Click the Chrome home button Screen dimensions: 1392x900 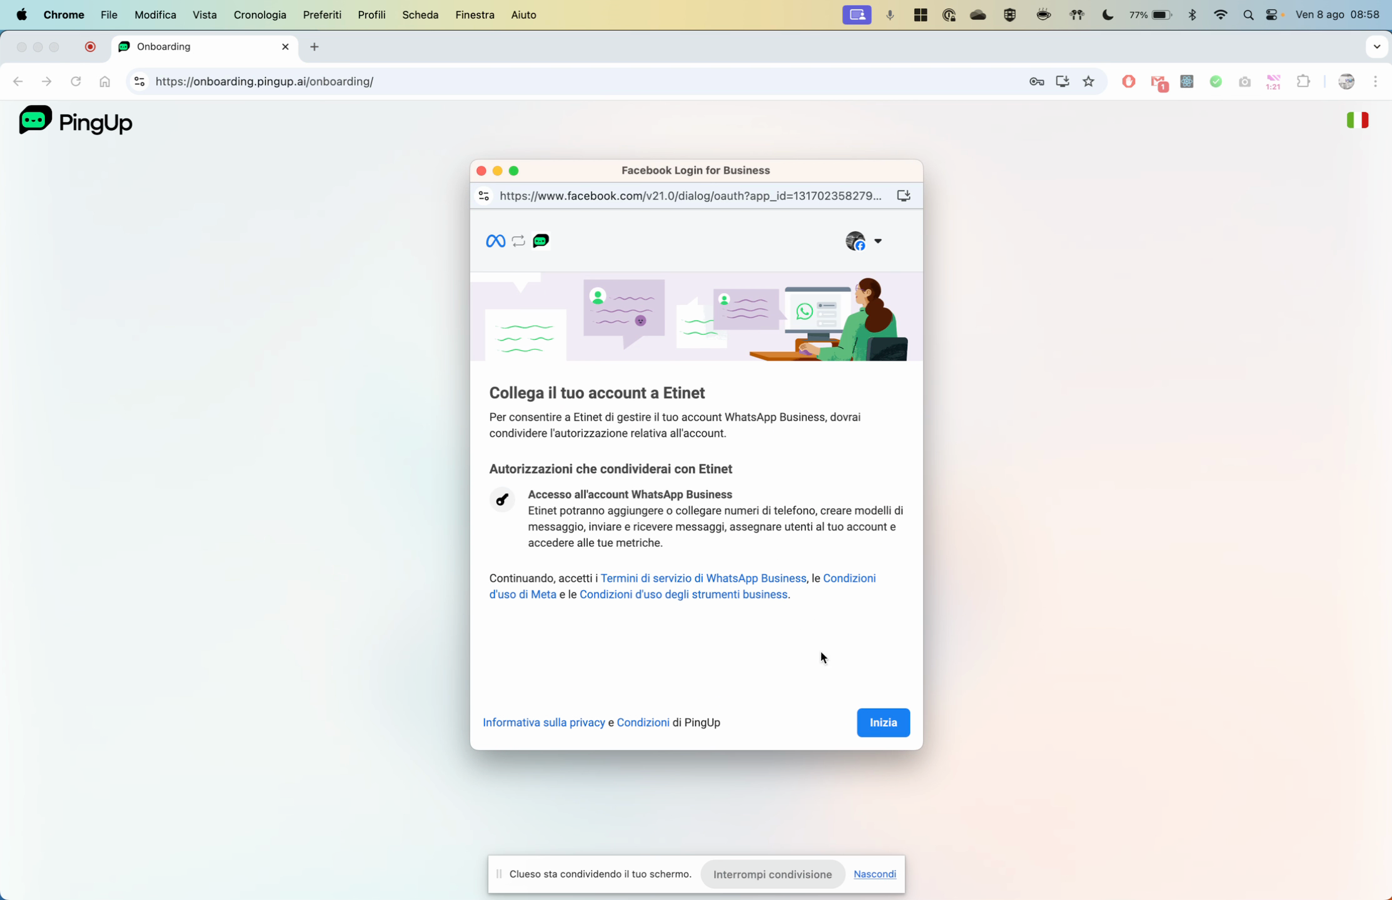tap(104, 81)
